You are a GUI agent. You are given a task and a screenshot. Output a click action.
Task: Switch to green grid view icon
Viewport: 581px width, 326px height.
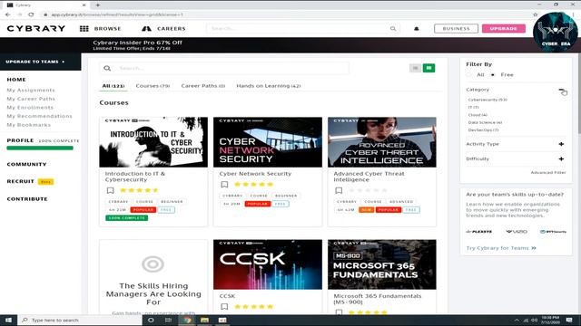(429, 68)
